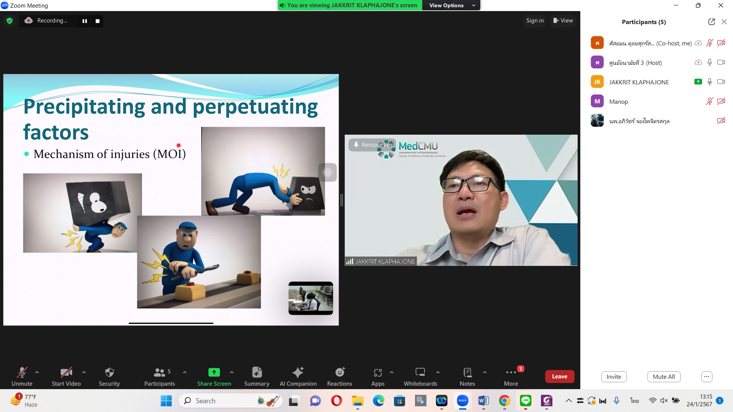This screenshot has width=733, height=412.
Task: Launch AI Companion
Action: click(298, 376)
